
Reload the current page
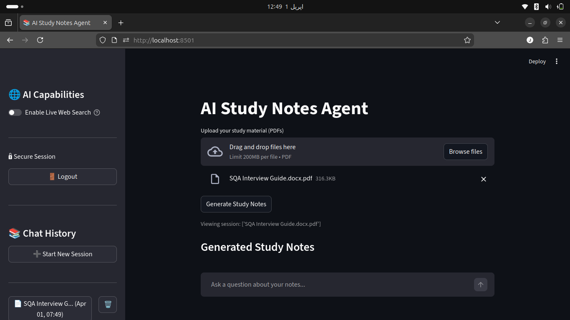(40, 40)
